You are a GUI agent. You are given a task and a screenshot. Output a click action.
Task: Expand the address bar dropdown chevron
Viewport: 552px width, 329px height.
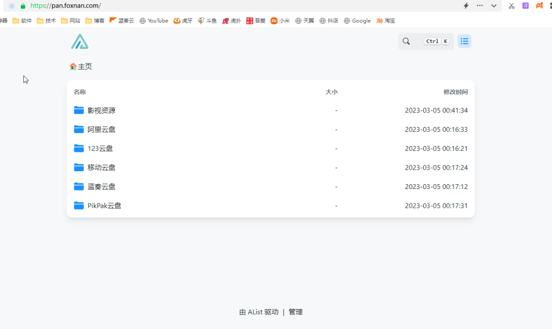pyautogui.click(x=494, y=5)
